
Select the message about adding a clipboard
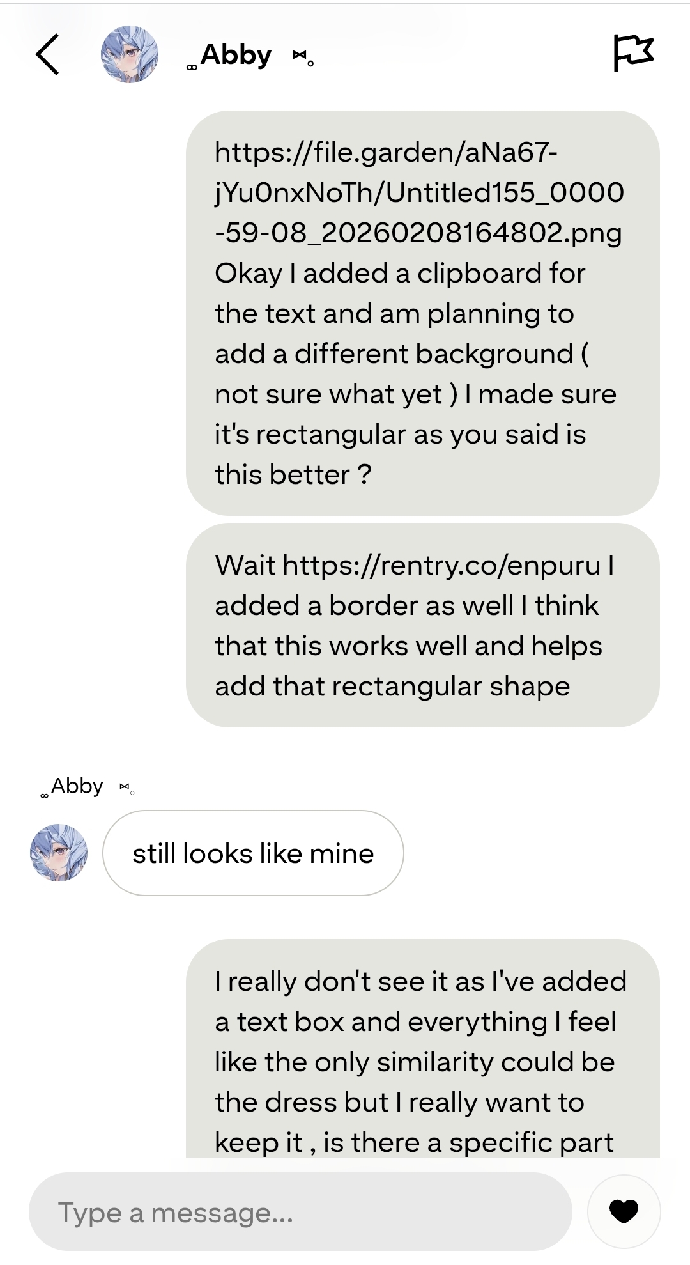pyautogui.click(x=423, y=313)
